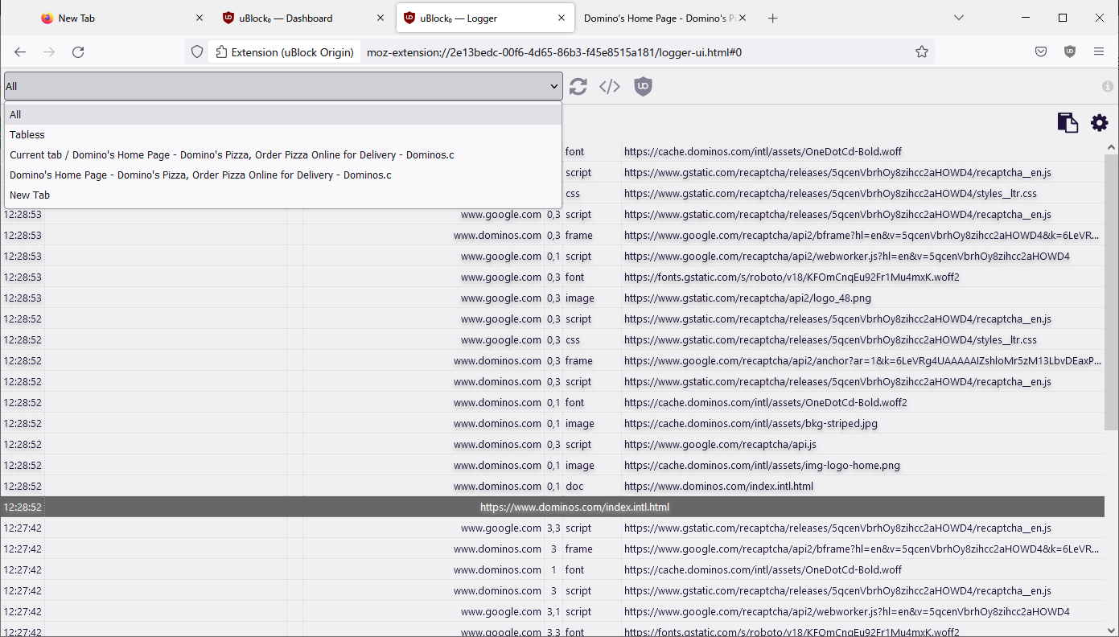Click the browser back button

[x=19, y=51]
